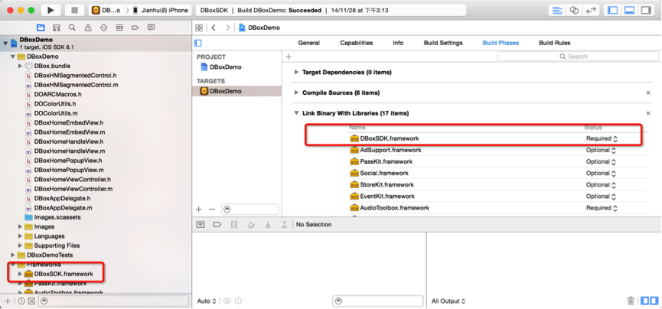The image size is (662, 309).
Task: Expand Compile Sources section
Action: pos(296,93)
